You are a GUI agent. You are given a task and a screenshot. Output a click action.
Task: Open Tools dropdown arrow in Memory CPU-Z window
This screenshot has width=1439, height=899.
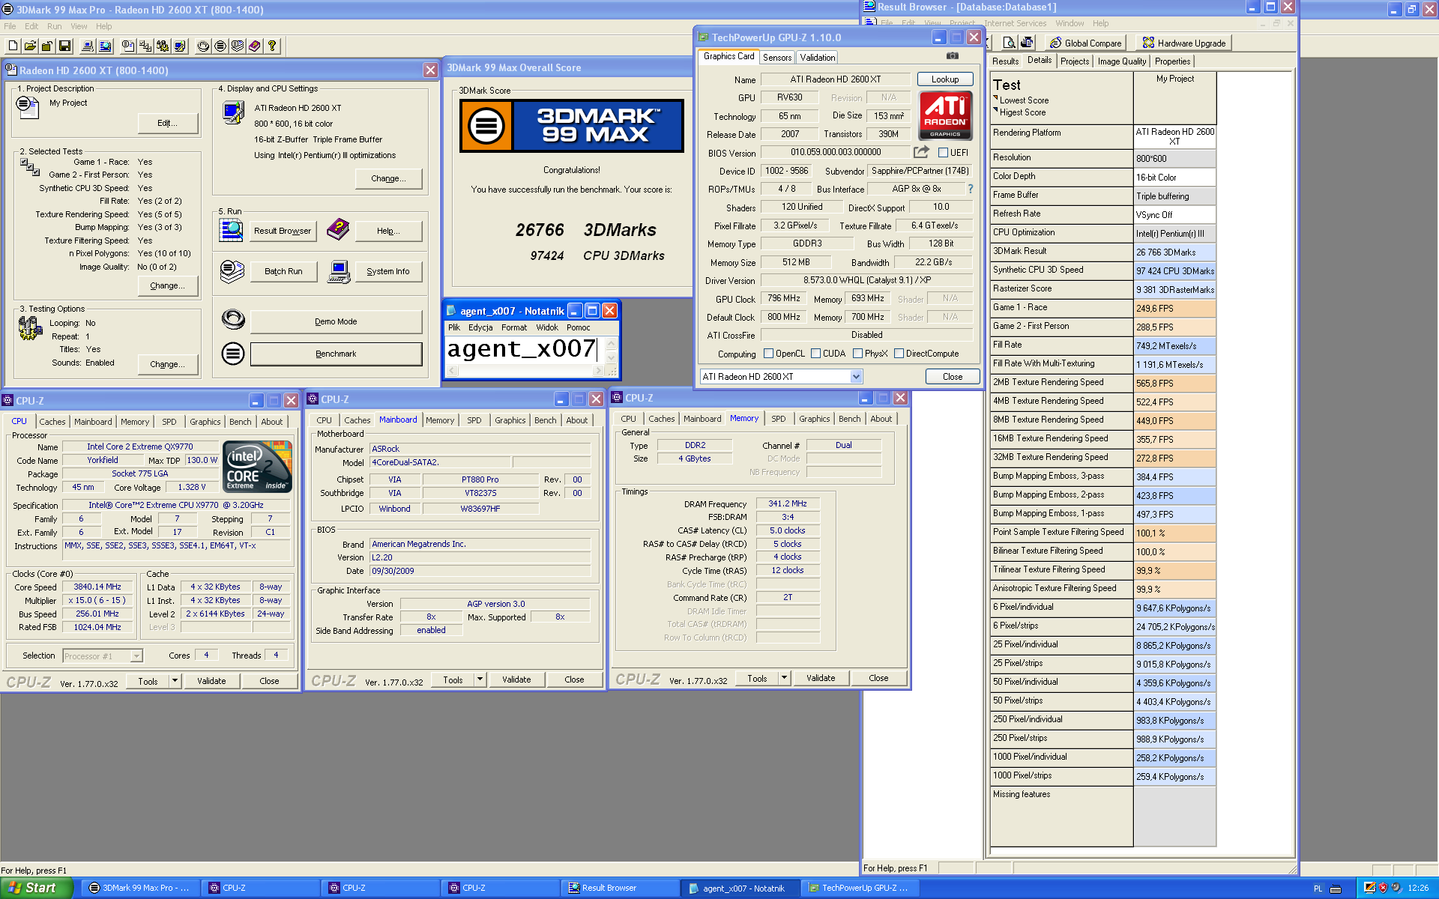pyautogui.click(x=785, y=678)
